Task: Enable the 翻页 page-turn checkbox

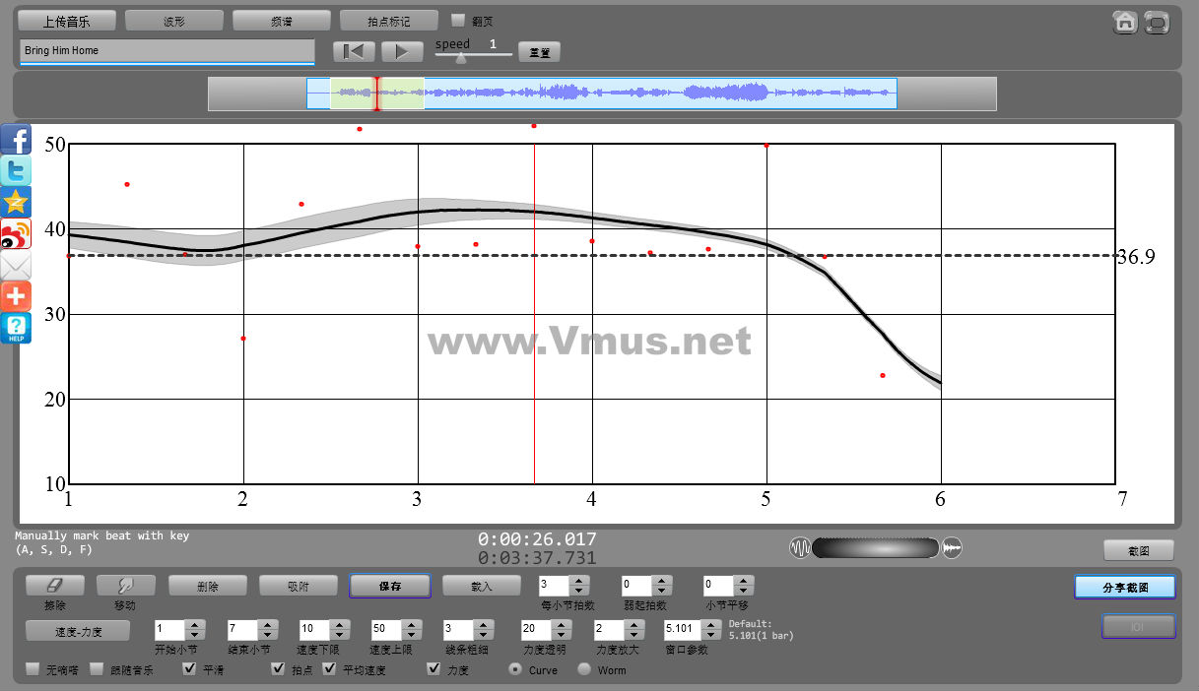Action: [458, 20]
